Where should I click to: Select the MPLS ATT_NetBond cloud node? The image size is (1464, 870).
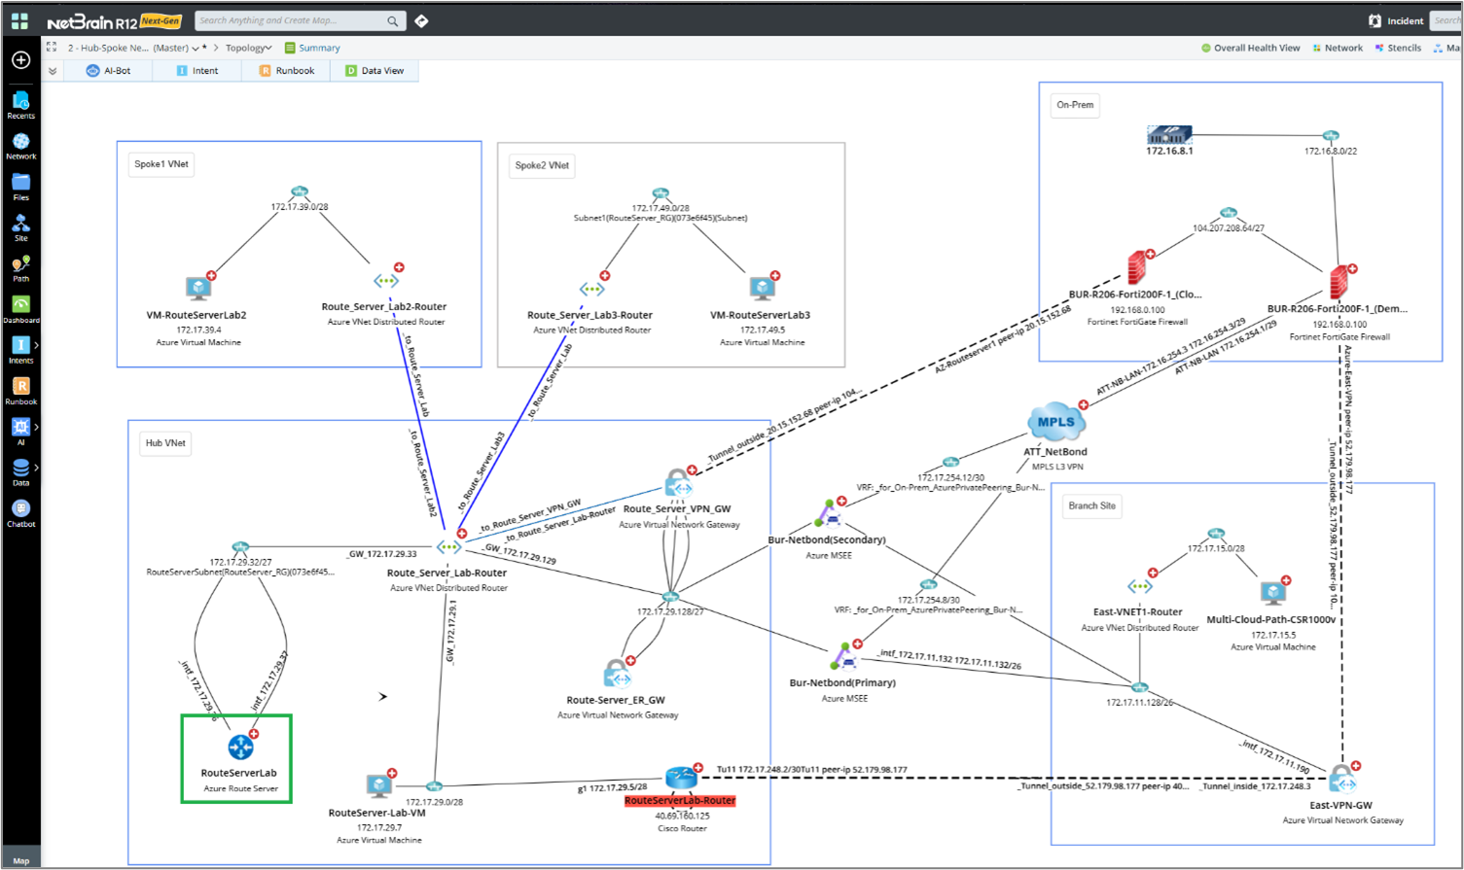pos(1055,423)
